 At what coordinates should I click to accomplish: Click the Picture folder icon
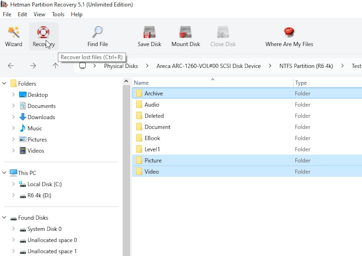tap(139, 161)
